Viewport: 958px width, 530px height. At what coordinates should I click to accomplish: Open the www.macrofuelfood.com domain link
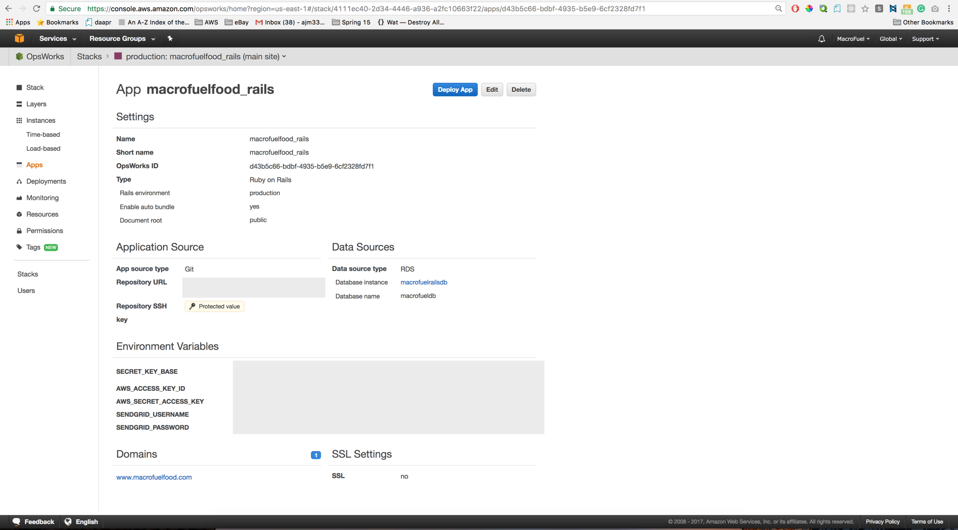154,477
